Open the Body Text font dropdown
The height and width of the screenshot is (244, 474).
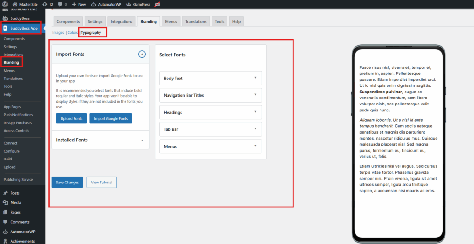(x=255, y=78)
